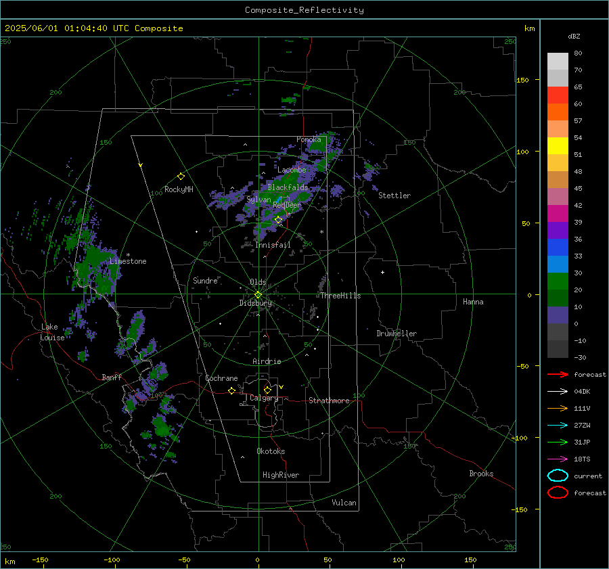The image size is (609, 569).
Task: Click the yellow marker near Red Deer
Action: tap(278, 220)
